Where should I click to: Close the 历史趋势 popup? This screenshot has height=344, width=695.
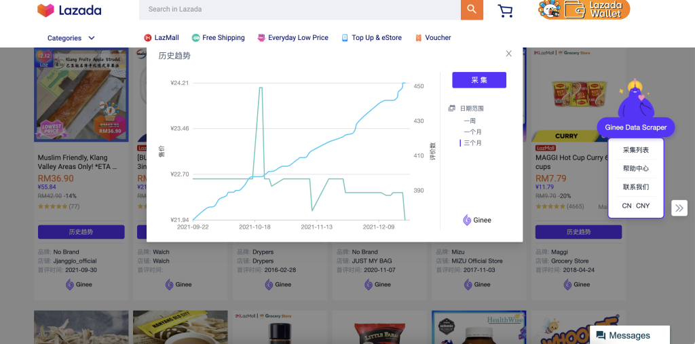tap(509, 54)
